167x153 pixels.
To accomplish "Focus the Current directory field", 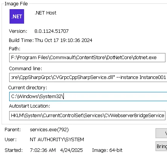I will [88, 97].
